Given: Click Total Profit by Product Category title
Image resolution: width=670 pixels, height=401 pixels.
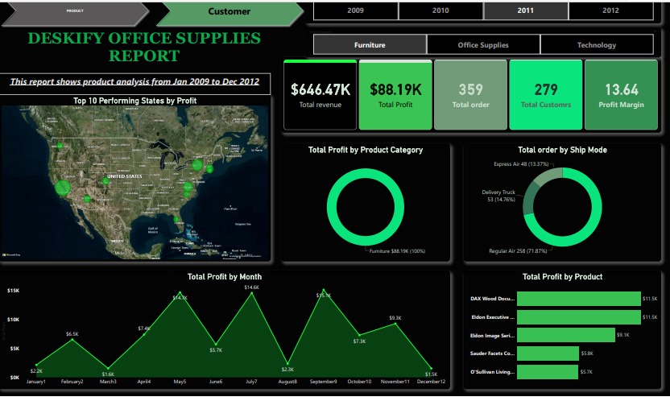Looking at the screenshot, I should tap(366, 150).
